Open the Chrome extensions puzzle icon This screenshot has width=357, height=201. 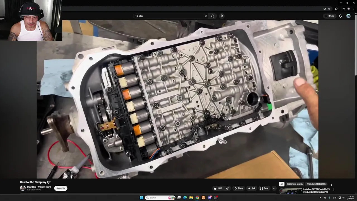336,9
